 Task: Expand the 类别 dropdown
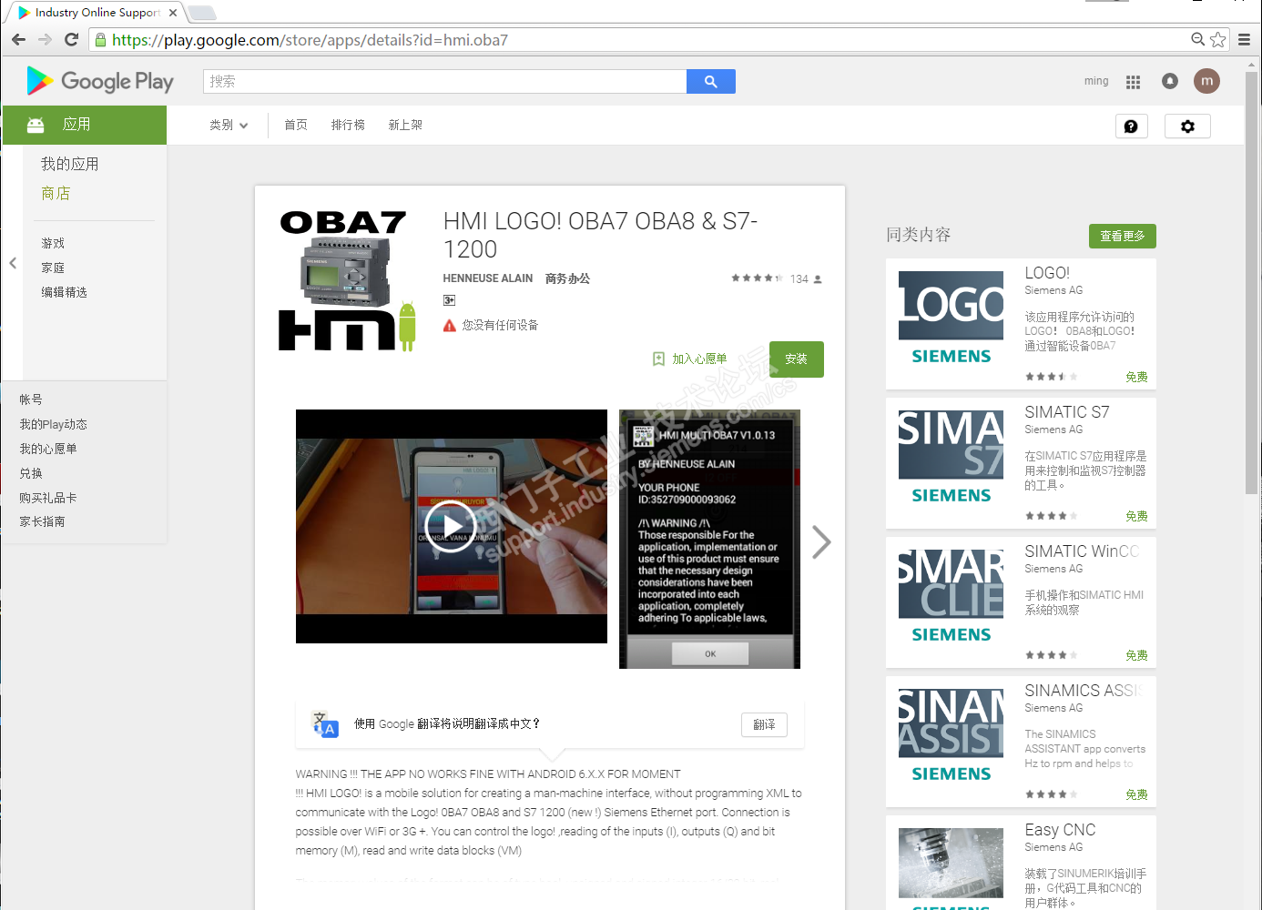pos(229,125)
